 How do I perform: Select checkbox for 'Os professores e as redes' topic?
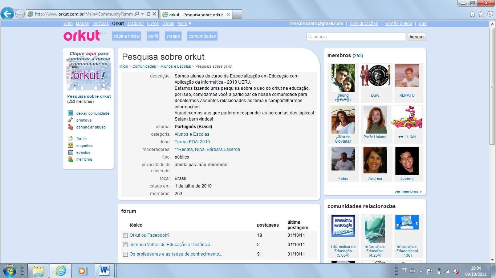[125, 254]
